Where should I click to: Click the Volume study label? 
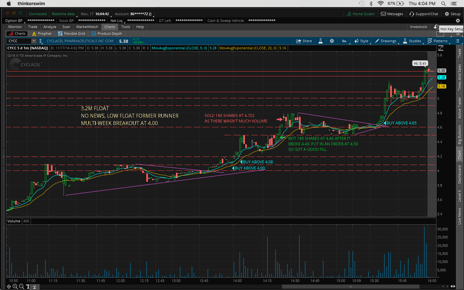14,221
